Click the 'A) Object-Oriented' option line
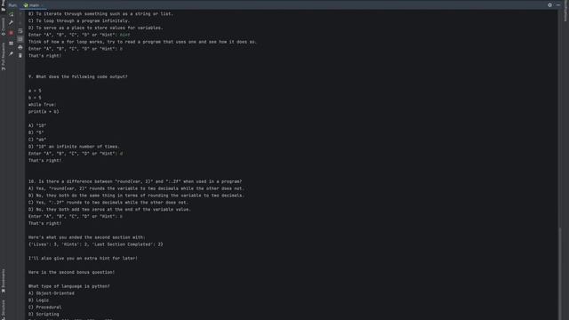Image resolution: width=569 pixels, height=320 pixels. pos(52,293)
